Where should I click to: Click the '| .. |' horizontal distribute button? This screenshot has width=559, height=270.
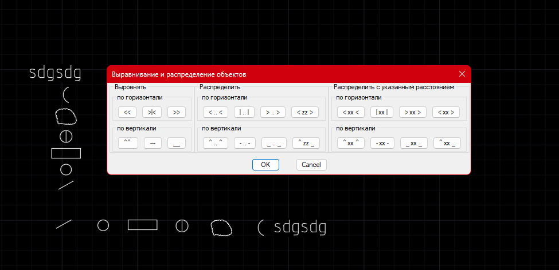click(244, 112)
